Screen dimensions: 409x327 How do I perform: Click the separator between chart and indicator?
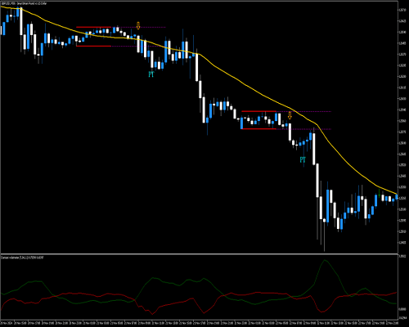[x=199, y=254]
